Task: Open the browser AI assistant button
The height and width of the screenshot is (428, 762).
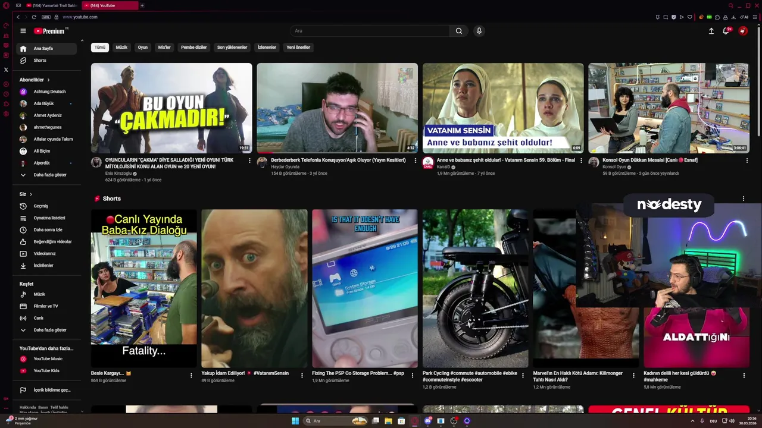Action: tap(744, 17)
